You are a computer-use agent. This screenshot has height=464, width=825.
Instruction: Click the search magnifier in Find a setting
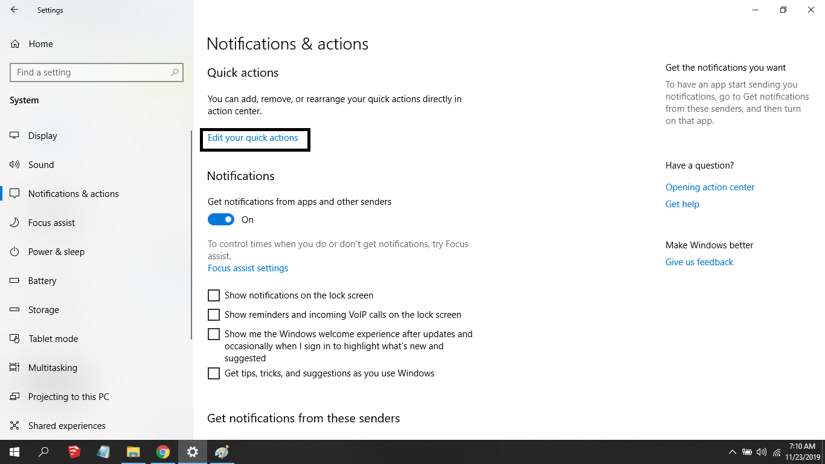(175, 72)
